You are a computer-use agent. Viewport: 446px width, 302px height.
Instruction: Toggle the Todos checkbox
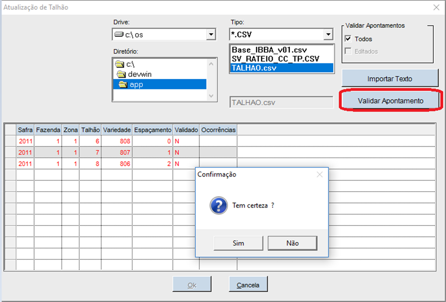(x=348, y=39)
